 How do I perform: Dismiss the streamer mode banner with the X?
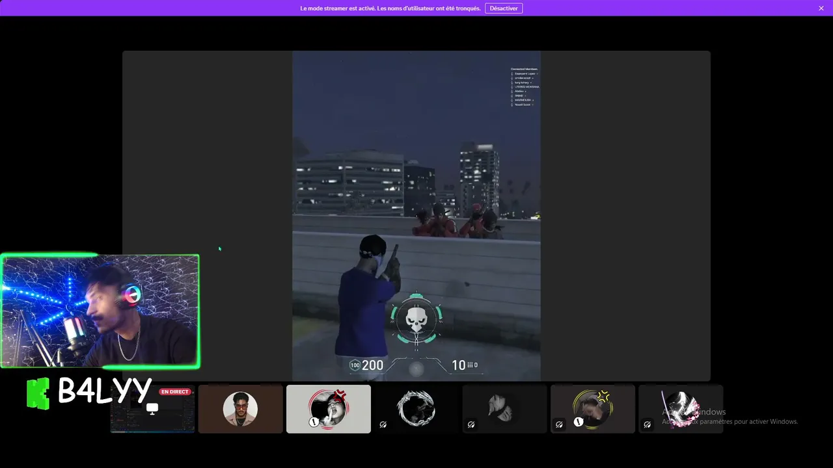(821, 8)
